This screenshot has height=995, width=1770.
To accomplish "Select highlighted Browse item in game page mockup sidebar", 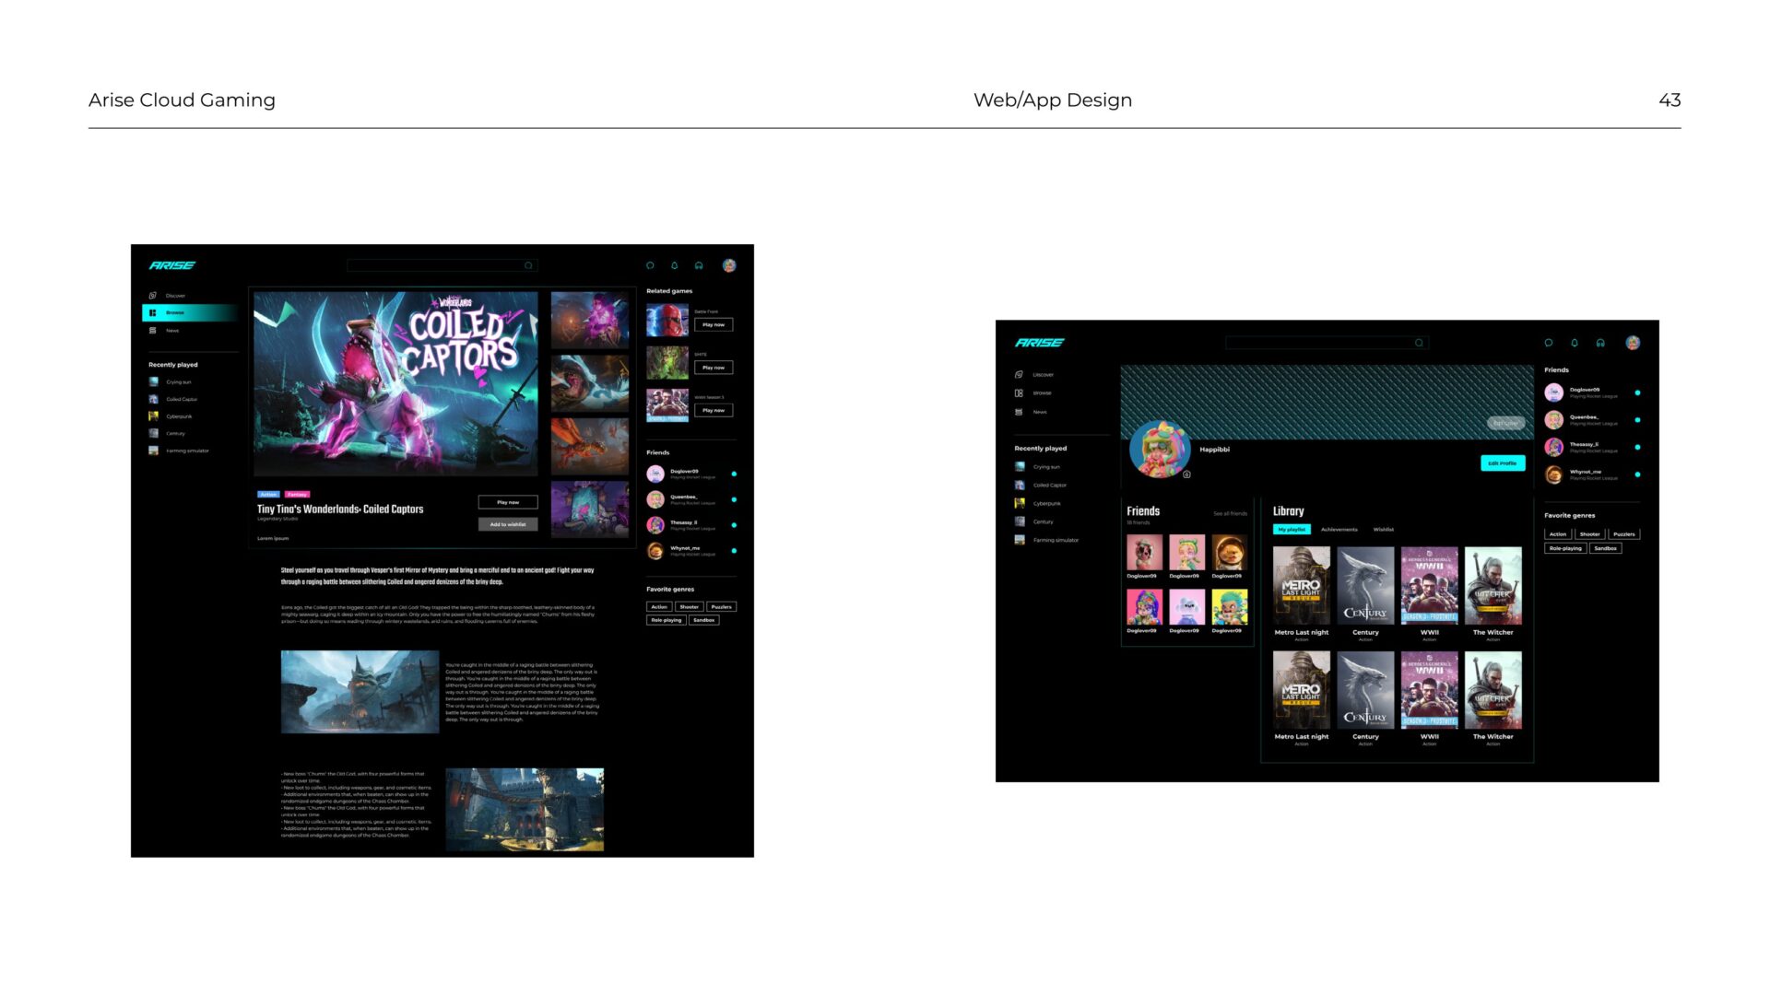I will coord(190,313).
